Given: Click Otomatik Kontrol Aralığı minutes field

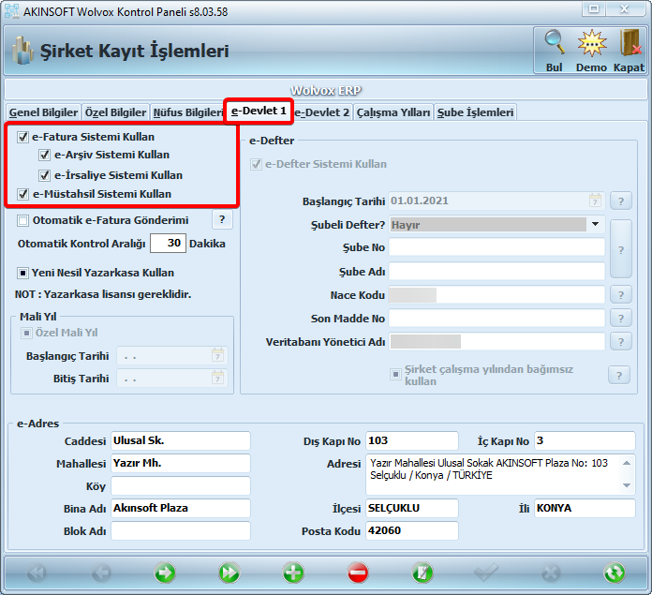Looking at the screenshot, I should click(x=168, y=243).
